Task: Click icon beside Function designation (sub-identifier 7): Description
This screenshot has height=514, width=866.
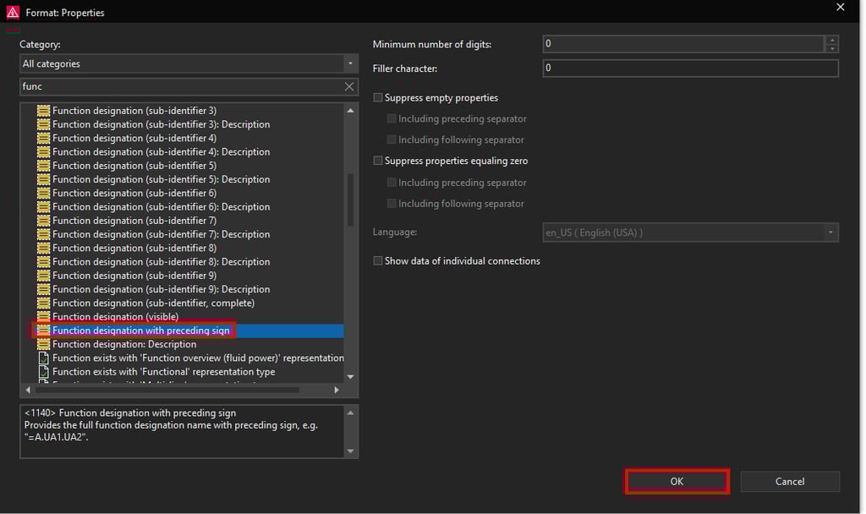Action: (43, 234)
